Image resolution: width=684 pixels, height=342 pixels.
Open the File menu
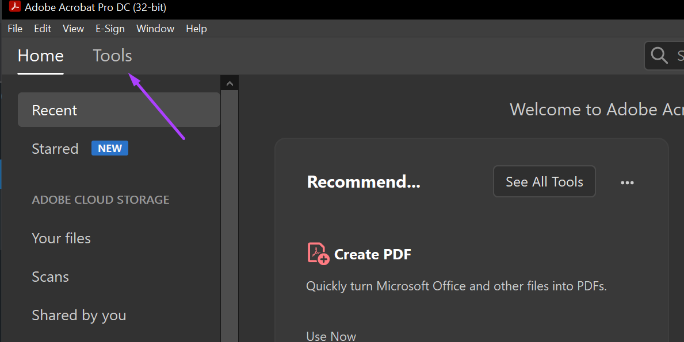pos(14,28)
